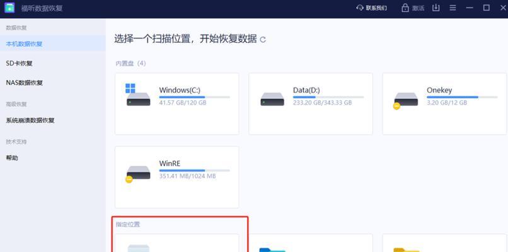The height and width of the screenshot is (252, 508).
Task: Click the 41.57 GB/120 GB size text
Action: point(183,103)
